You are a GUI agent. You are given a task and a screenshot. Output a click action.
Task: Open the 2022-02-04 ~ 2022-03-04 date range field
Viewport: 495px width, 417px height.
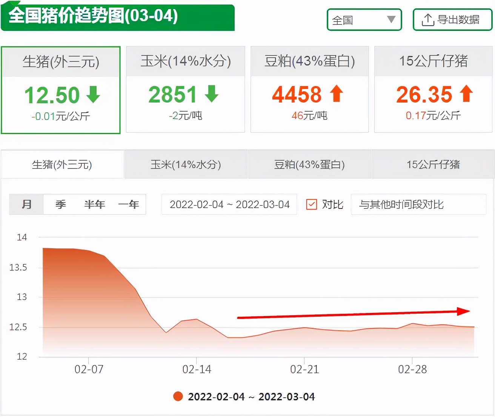pyautogui.click(x=229, y=204)
